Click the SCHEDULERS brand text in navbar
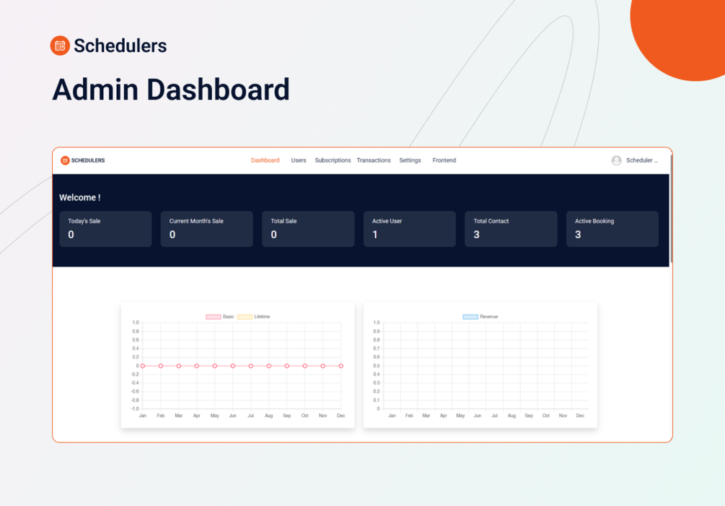Image resolution: width=725 pixels, height=506 pixels. point(88,160)
